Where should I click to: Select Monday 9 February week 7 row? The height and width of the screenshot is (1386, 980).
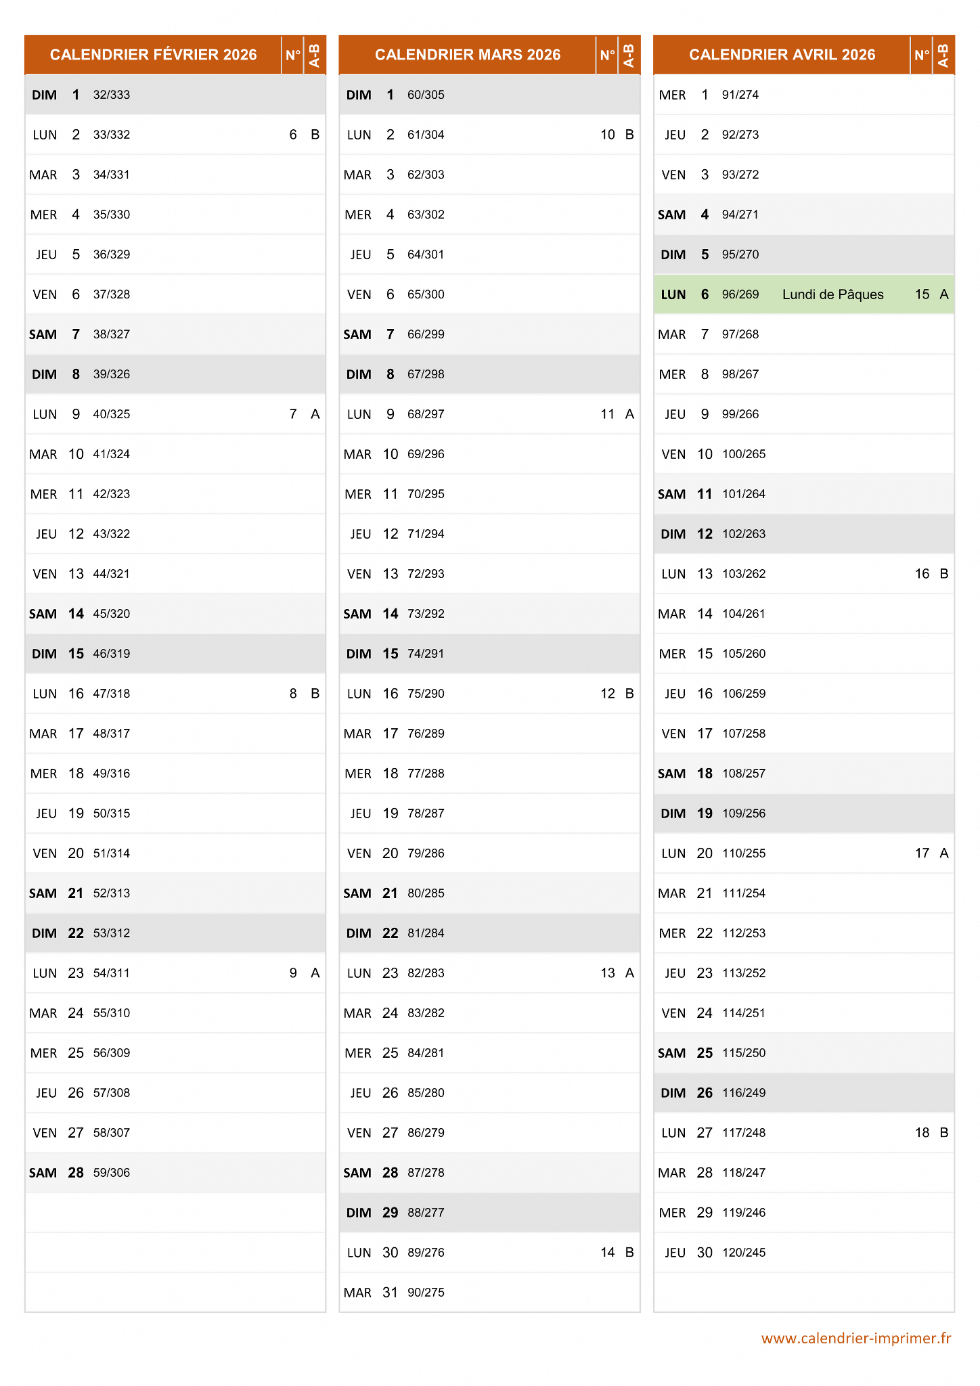point(175,414)
